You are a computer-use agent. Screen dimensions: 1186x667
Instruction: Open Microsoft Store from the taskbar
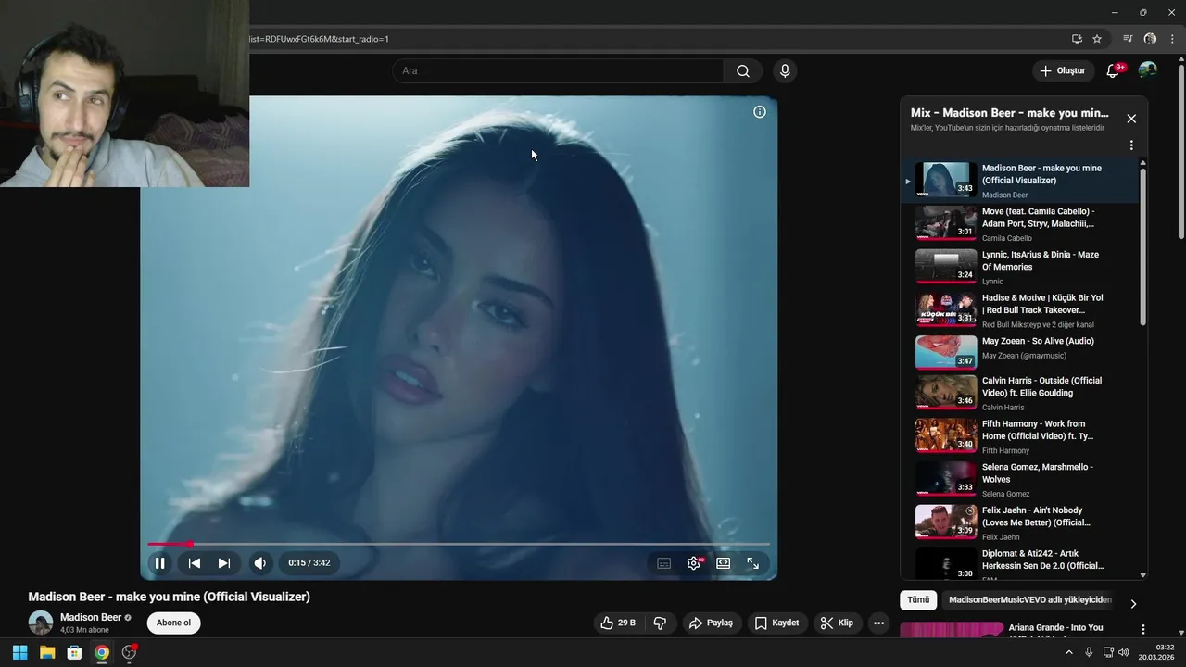click(74, 652)
